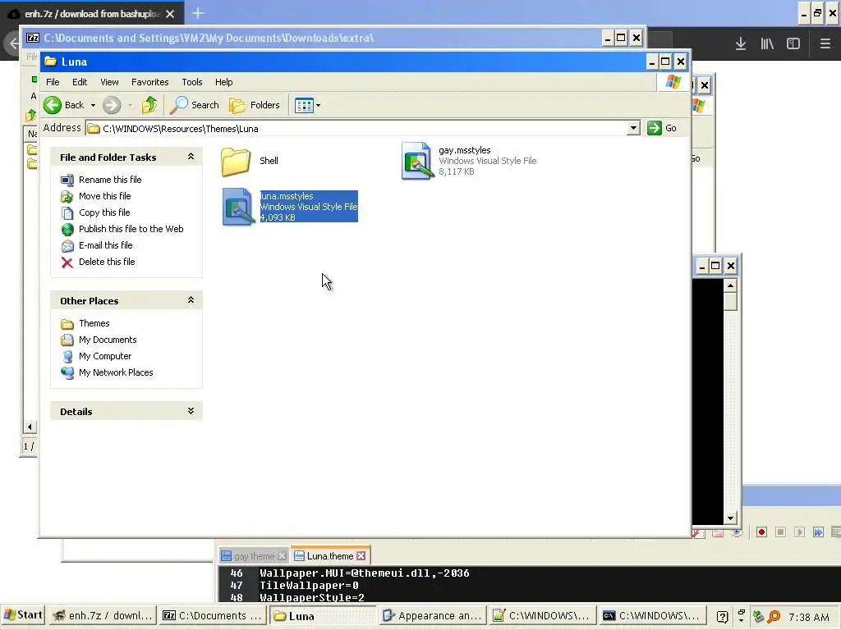Open the browser hamburger menu
The width and height of the screenshot is (841, 630).
[825, 44]
